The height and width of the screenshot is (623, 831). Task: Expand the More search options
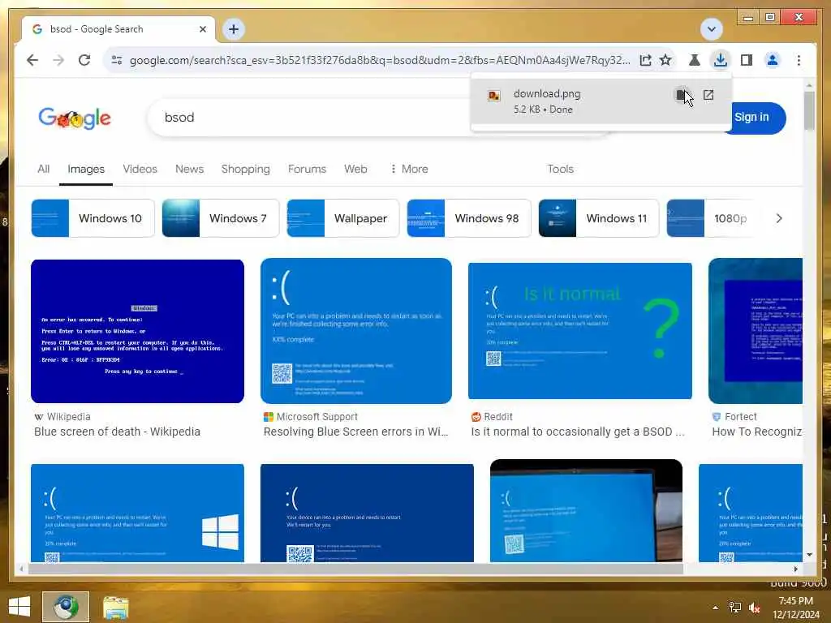pos(409,169)
